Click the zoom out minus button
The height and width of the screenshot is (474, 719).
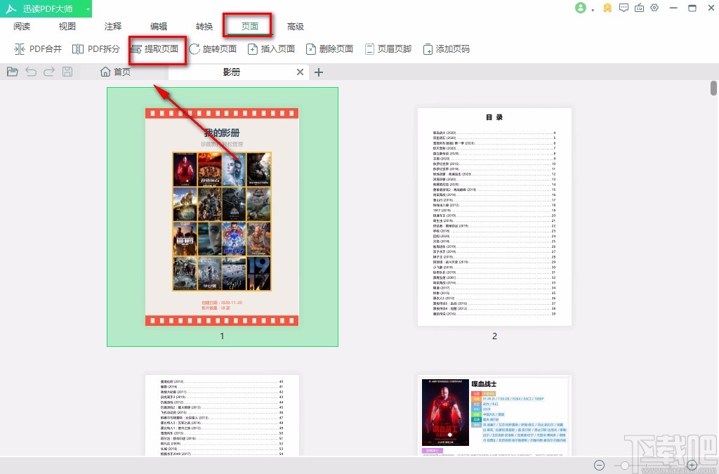tap(600, 466)
